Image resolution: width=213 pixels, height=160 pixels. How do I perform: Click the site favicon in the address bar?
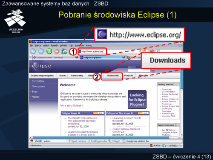click(80, 51)
